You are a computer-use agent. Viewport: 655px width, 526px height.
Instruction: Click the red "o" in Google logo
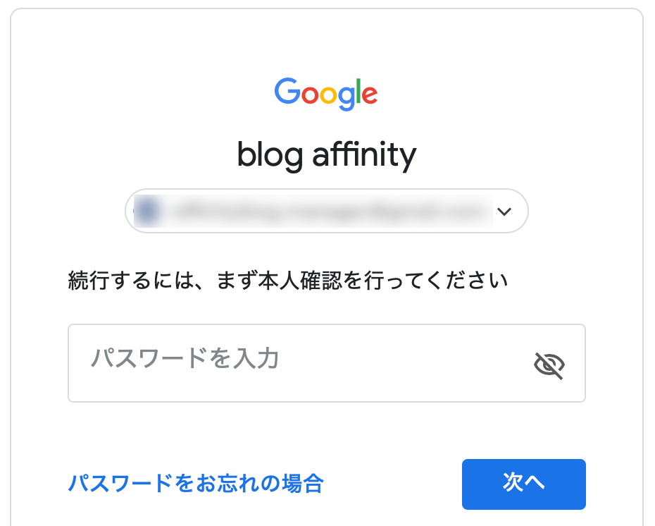coord(309,94)
